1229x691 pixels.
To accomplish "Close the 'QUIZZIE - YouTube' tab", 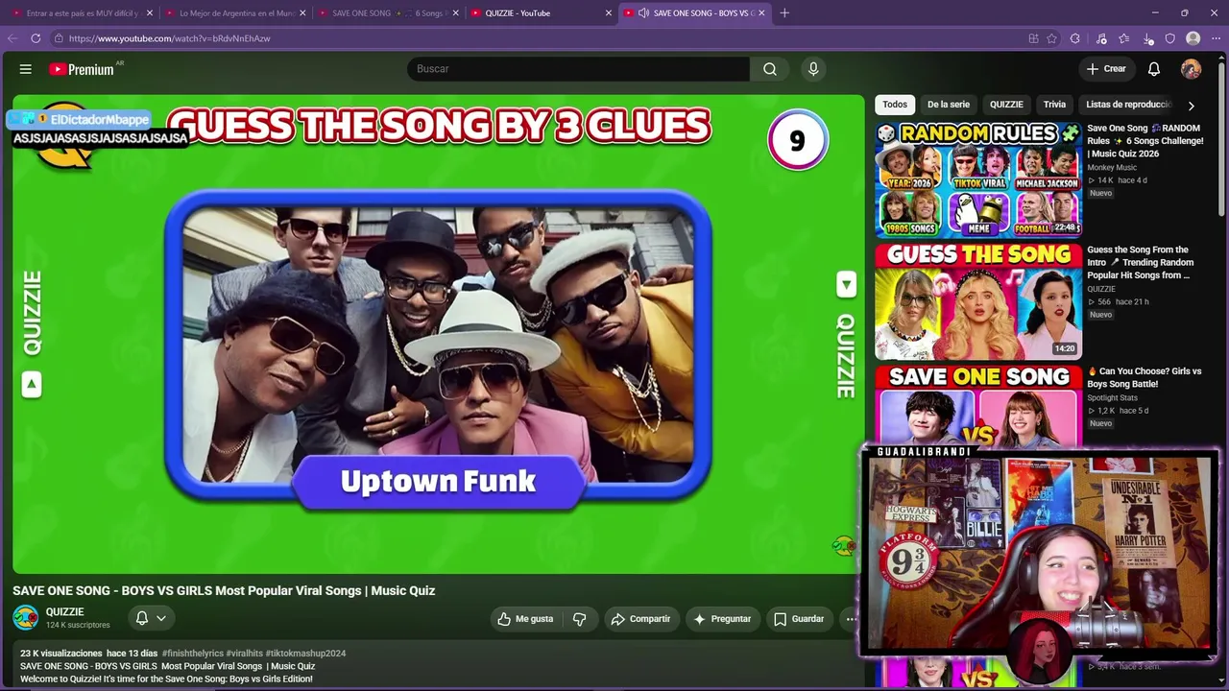I will tap(608, 13).
